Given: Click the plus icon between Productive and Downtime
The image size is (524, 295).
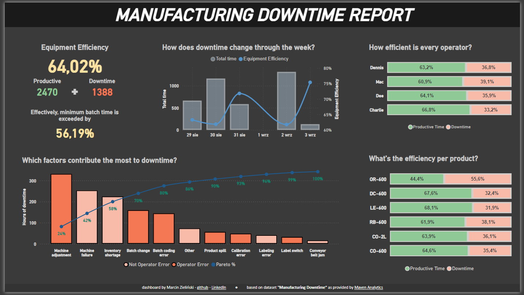Looking at the screenshot, I should click(x=75, y=92).
